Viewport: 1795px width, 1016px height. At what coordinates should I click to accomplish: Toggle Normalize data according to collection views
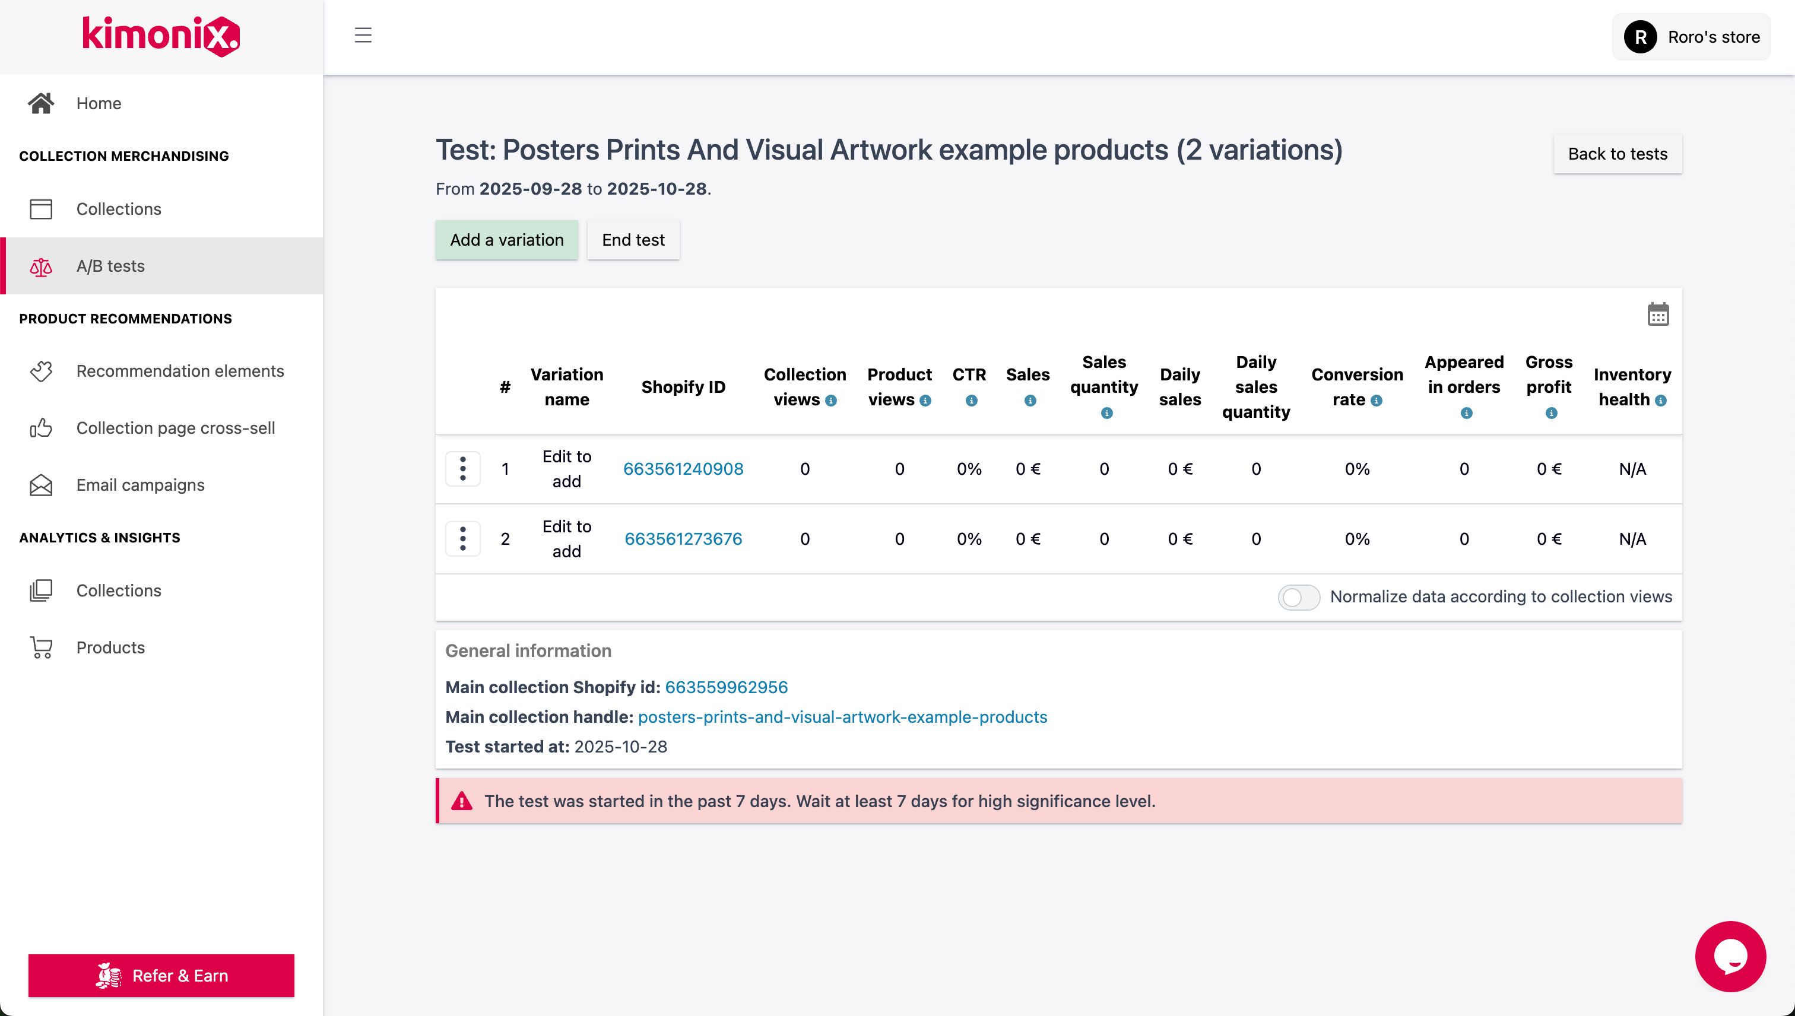[1299, 598]
